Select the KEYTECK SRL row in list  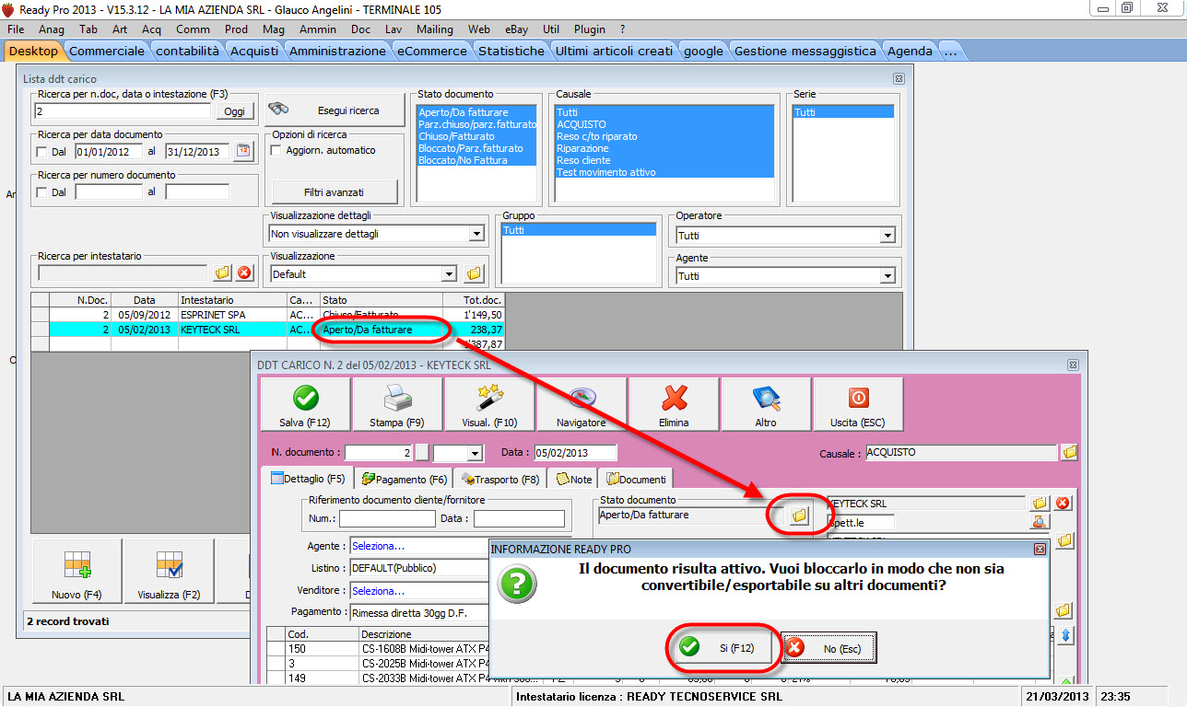click(268, 329)
